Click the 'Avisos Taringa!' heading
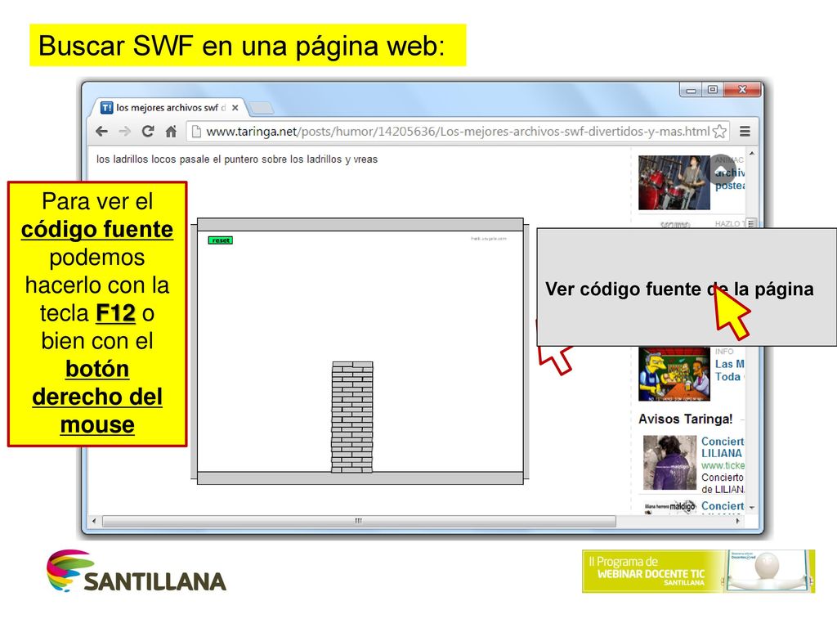This screenshot has height=628, width=837. (x=686, y=419)
